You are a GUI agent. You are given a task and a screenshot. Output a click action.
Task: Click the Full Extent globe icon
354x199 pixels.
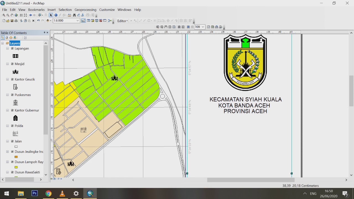click(16, 15)
